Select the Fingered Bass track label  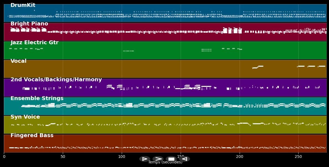click(x=32, y=135)
